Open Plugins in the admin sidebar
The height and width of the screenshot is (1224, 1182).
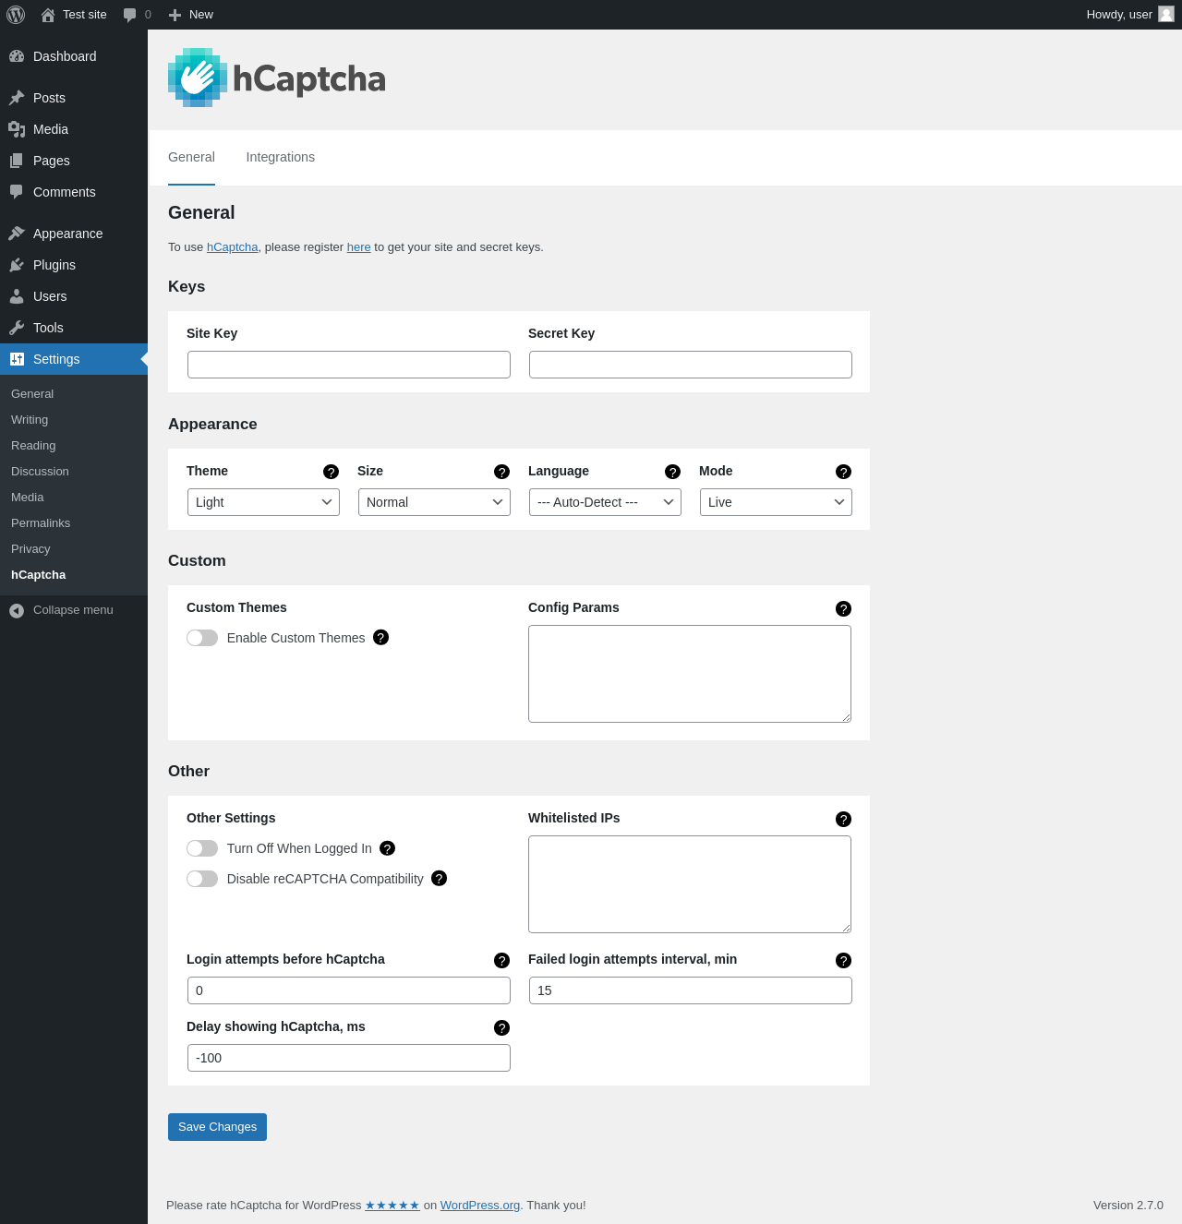click(54, 265)
